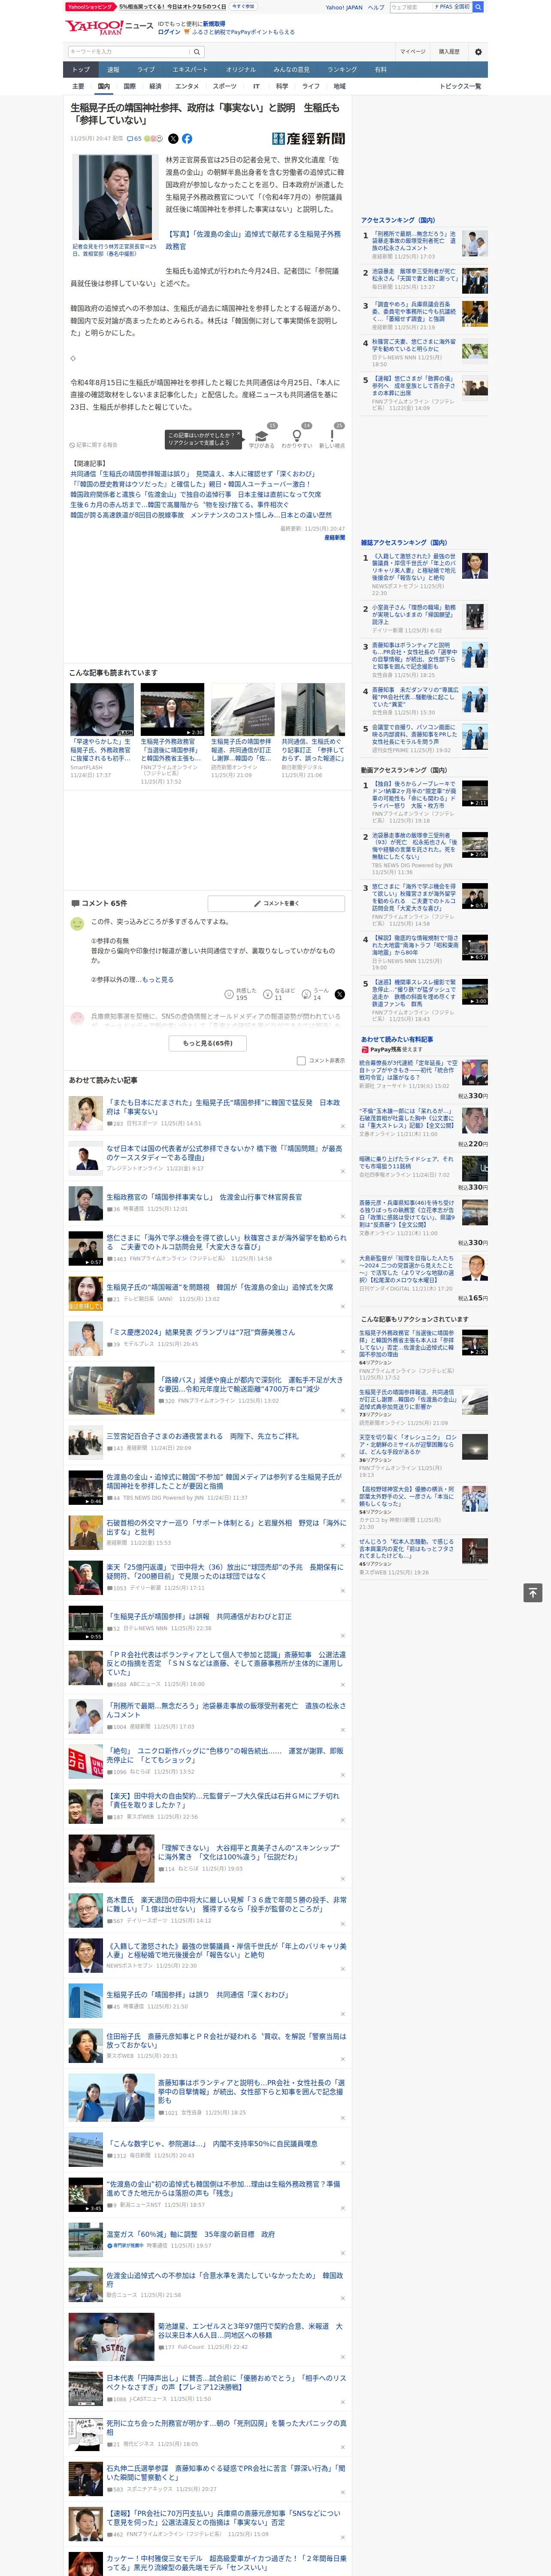Open the first recommended card thumbnail from SmartFLASH

102,709
